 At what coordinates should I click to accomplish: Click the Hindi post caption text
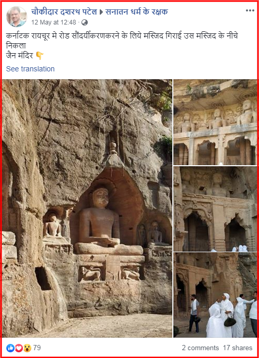[x=122, y=46]
